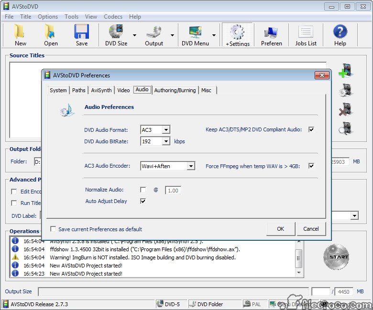Switch to the Paths tab
Screen dimensions: 373x310
coord(79,90)
